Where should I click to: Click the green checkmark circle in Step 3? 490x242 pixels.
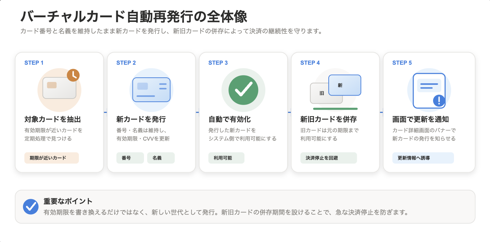tap(243, 90)
